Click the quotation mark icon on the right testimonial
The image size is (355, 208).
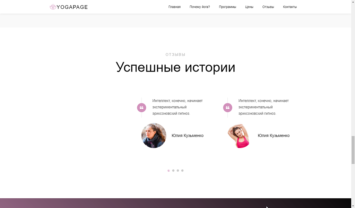pos(228,108)
